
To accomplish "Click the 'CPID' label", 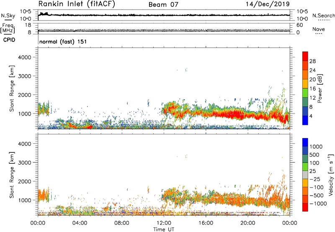I will 9,40.
